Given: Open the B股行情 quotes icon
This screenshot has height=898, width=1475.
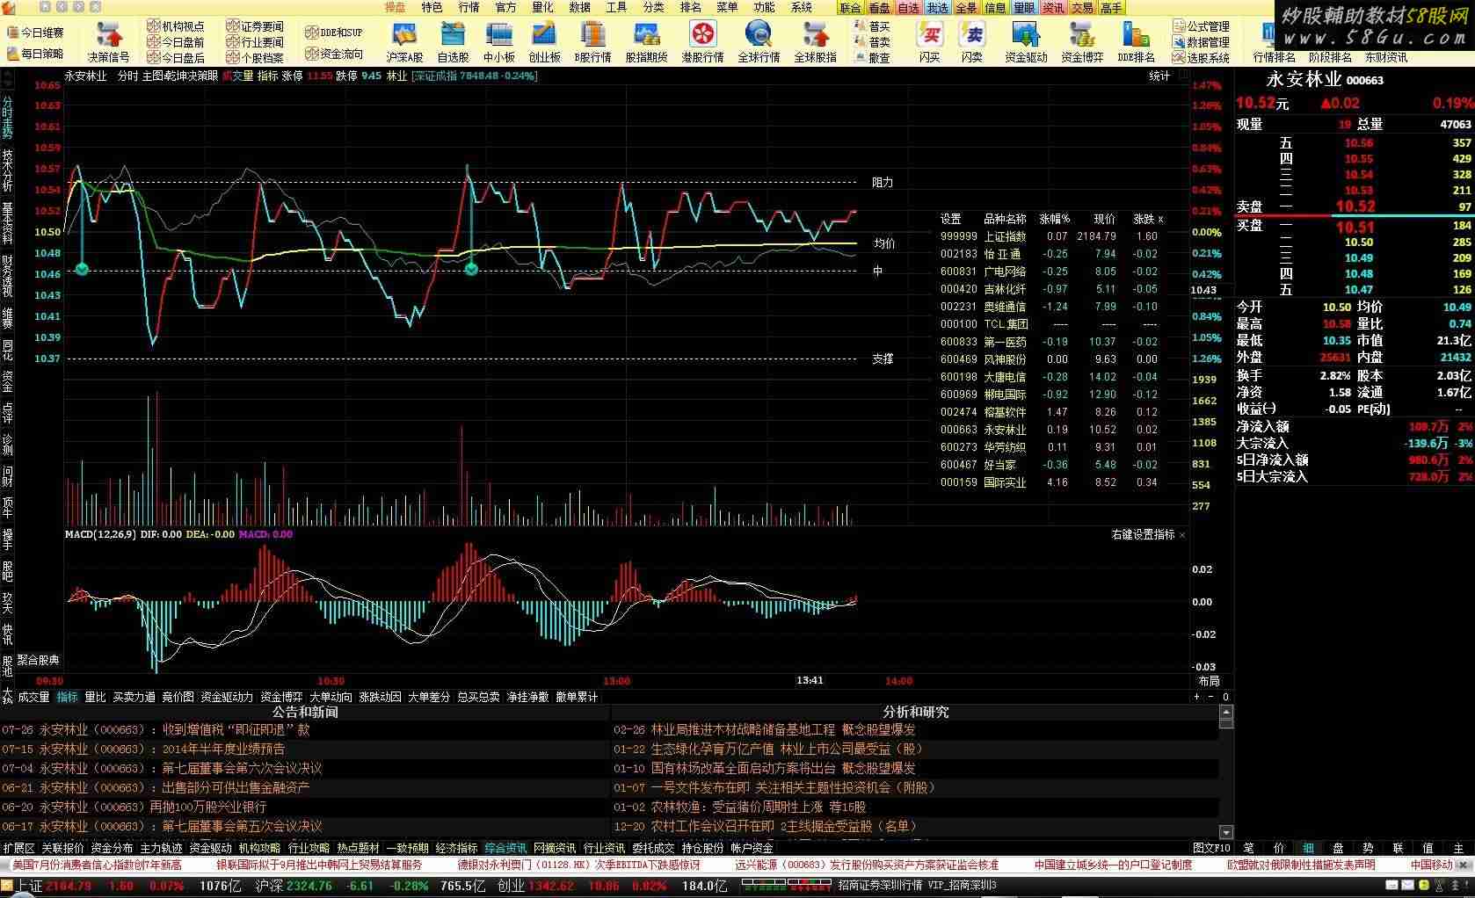Looking at the screenshot, I should tap(593, 41).
